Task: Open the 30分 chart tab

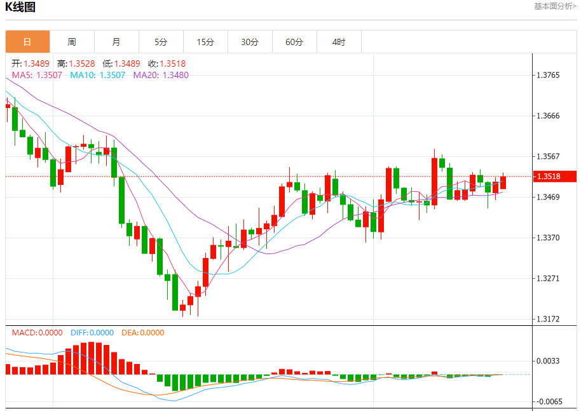Action: pos(250,42)
